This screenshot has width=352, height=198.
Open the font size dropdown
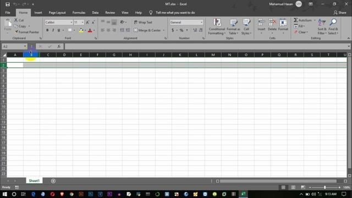82,22
